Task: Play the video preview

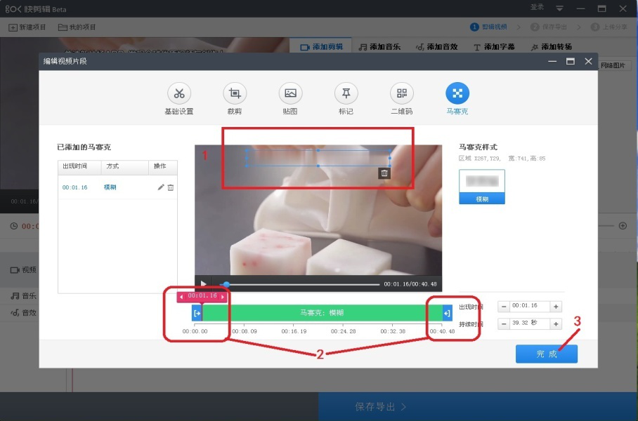Action: (x=204, y=283)
